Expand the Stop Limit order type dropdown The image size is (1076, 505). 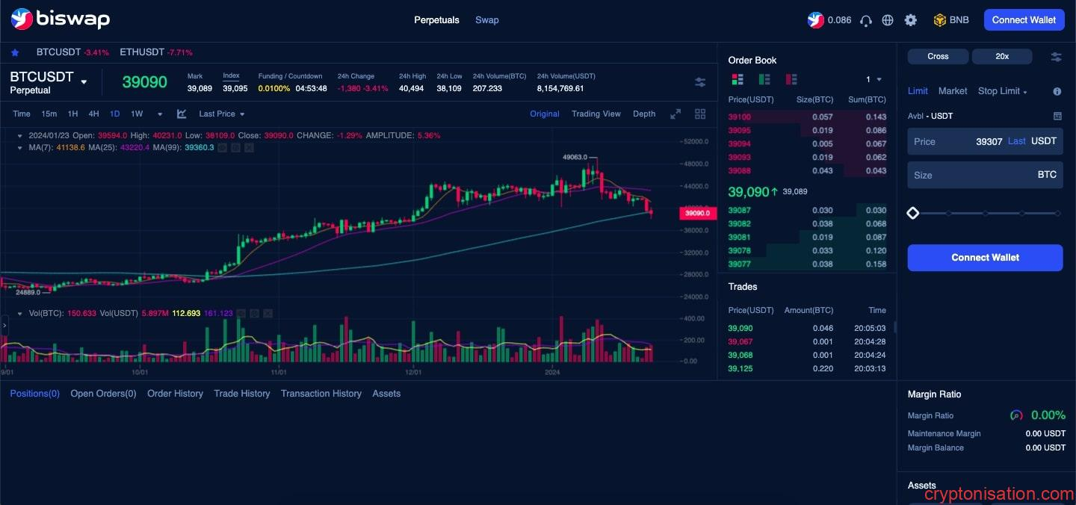tap(1002, 90)
